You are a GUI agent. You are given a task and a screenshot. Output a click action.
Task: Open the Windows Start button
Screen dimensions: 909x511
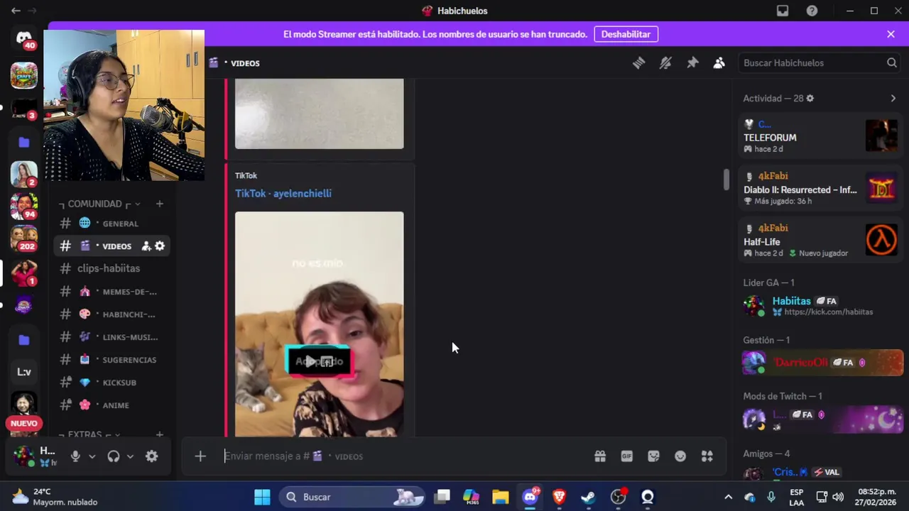(x=262, y=497)
